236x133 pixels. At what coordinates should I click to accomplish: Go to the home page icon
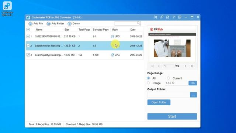167,17
